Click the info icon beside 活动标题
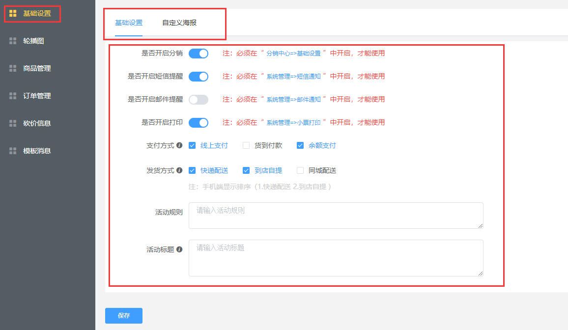 pos(179,249)
